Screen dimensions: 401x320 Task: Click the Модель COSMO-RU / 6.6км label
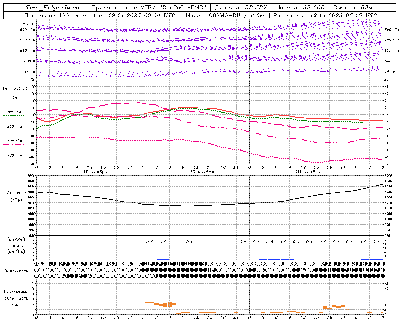[226, 15]
